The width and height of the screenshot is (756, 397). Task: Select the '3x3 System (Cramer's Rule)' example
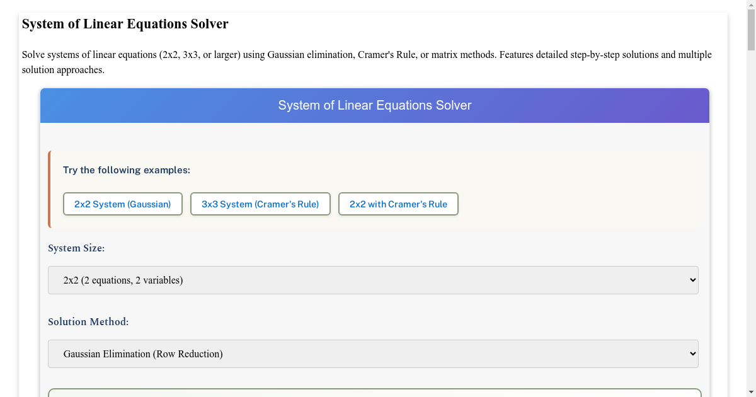pyautogui.click(x=260, y=204)
